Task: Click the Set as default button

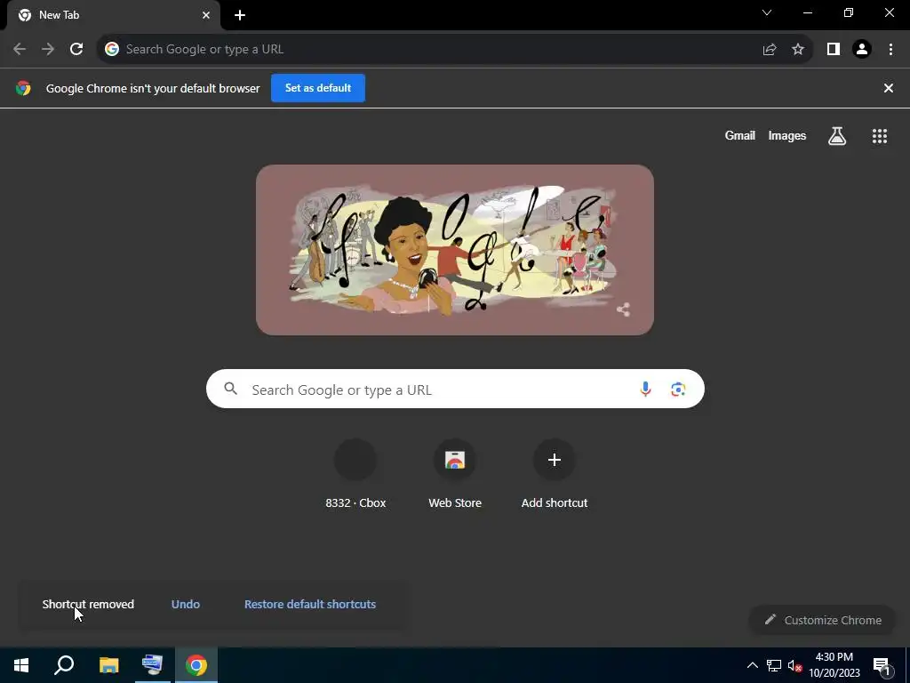Action: (x=318, y=88)
